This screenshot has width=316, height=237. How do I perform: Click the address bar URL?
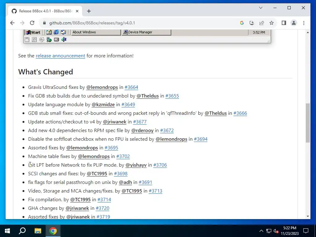click(x=92, y=23)
